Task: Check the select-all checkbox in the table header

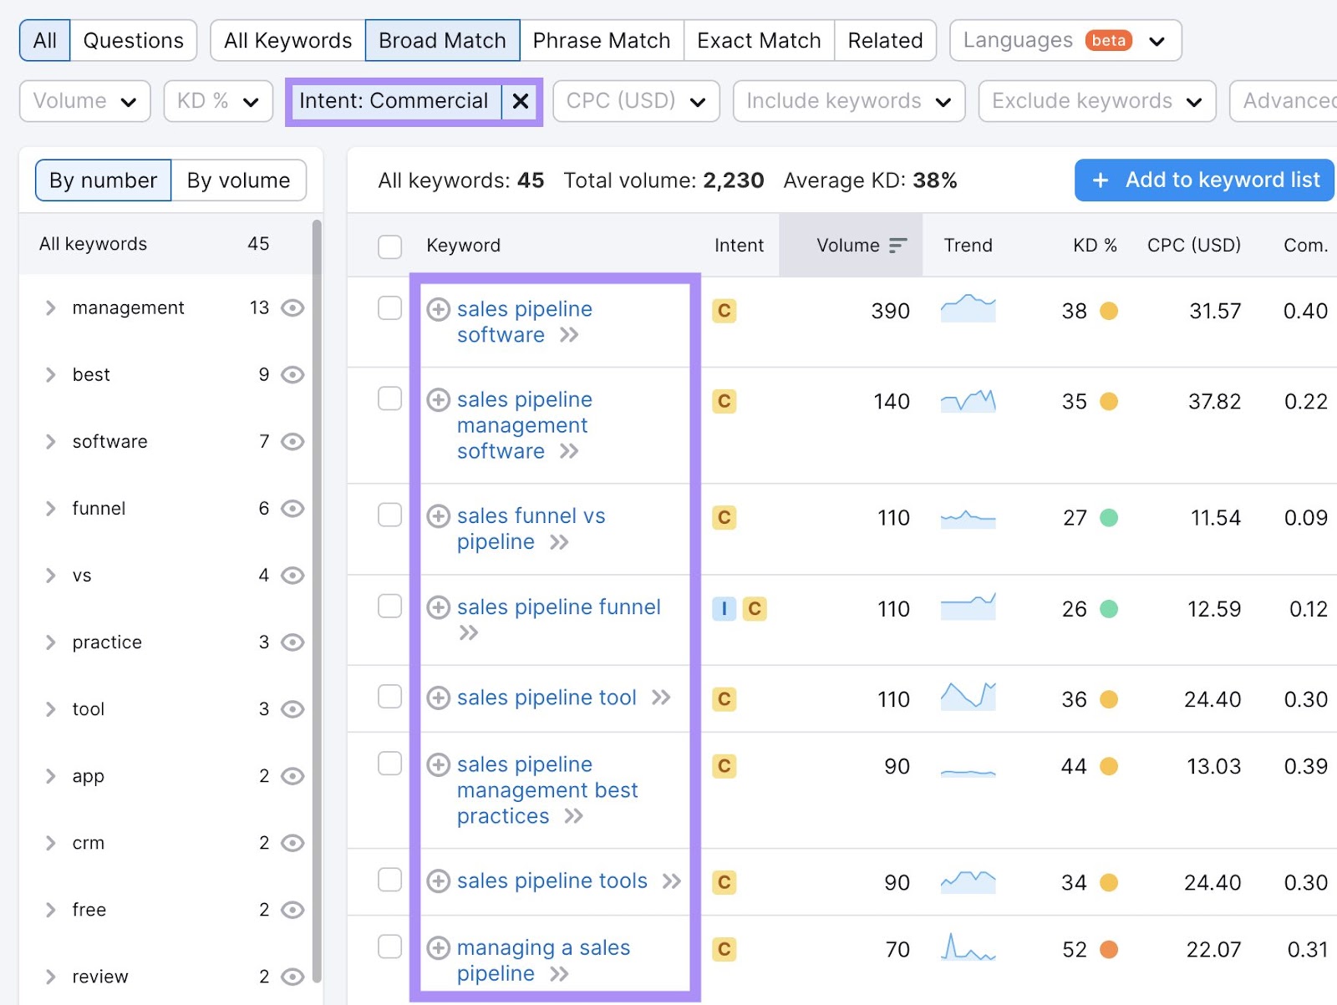Action: tap(389, 245)
